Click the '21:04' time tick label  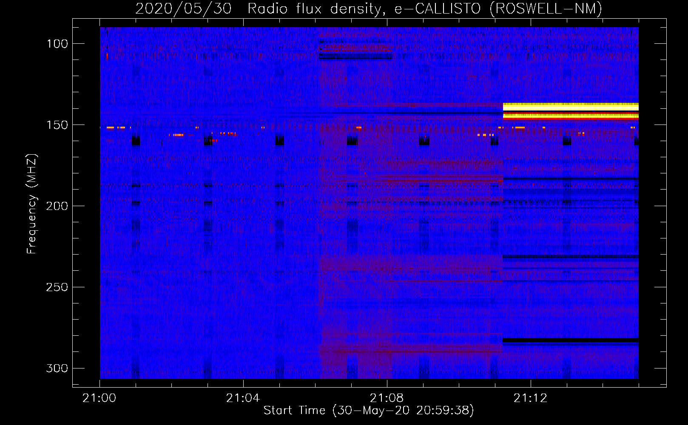click(x=243, y=398)
